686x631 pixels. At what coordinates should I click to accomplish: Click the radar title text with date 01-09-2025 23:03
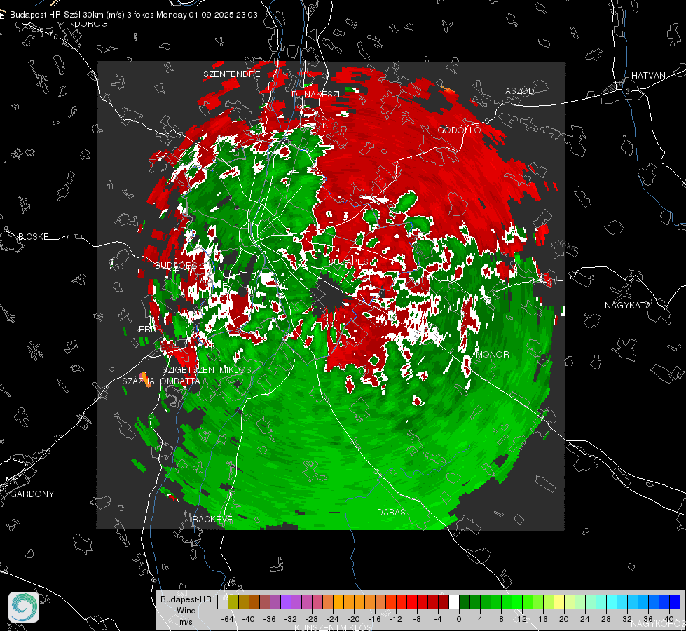(x=134, y=15)
